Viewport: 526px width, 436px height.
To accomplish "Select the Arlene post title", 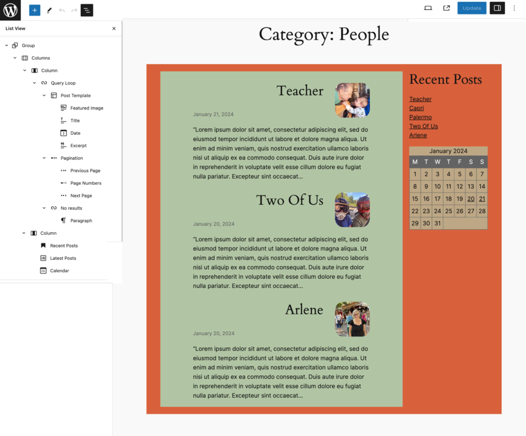I will (304, 310).
